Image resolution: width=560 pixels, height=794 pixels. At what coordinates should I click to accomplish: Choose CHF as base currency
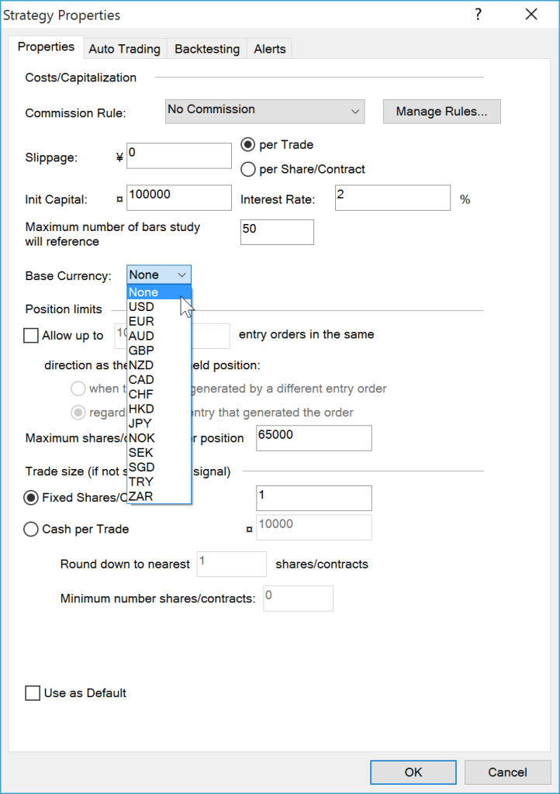(x=159, y=394)
